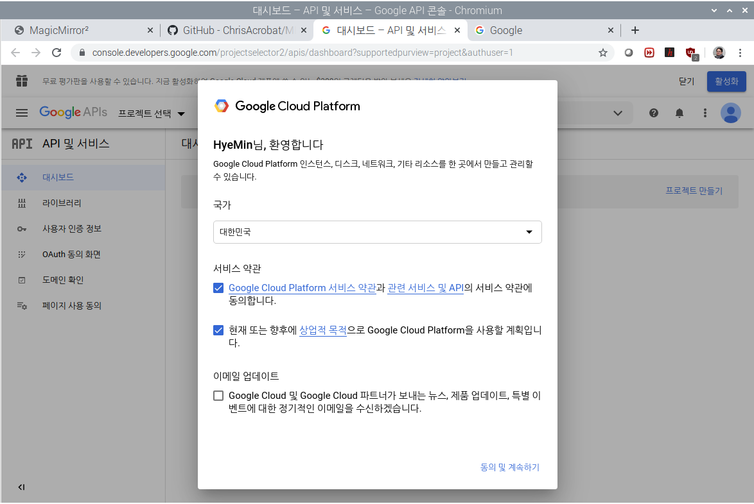Dismiss the banner with 닫기
The height and width of the screenshot is (504, 754).
686,81
